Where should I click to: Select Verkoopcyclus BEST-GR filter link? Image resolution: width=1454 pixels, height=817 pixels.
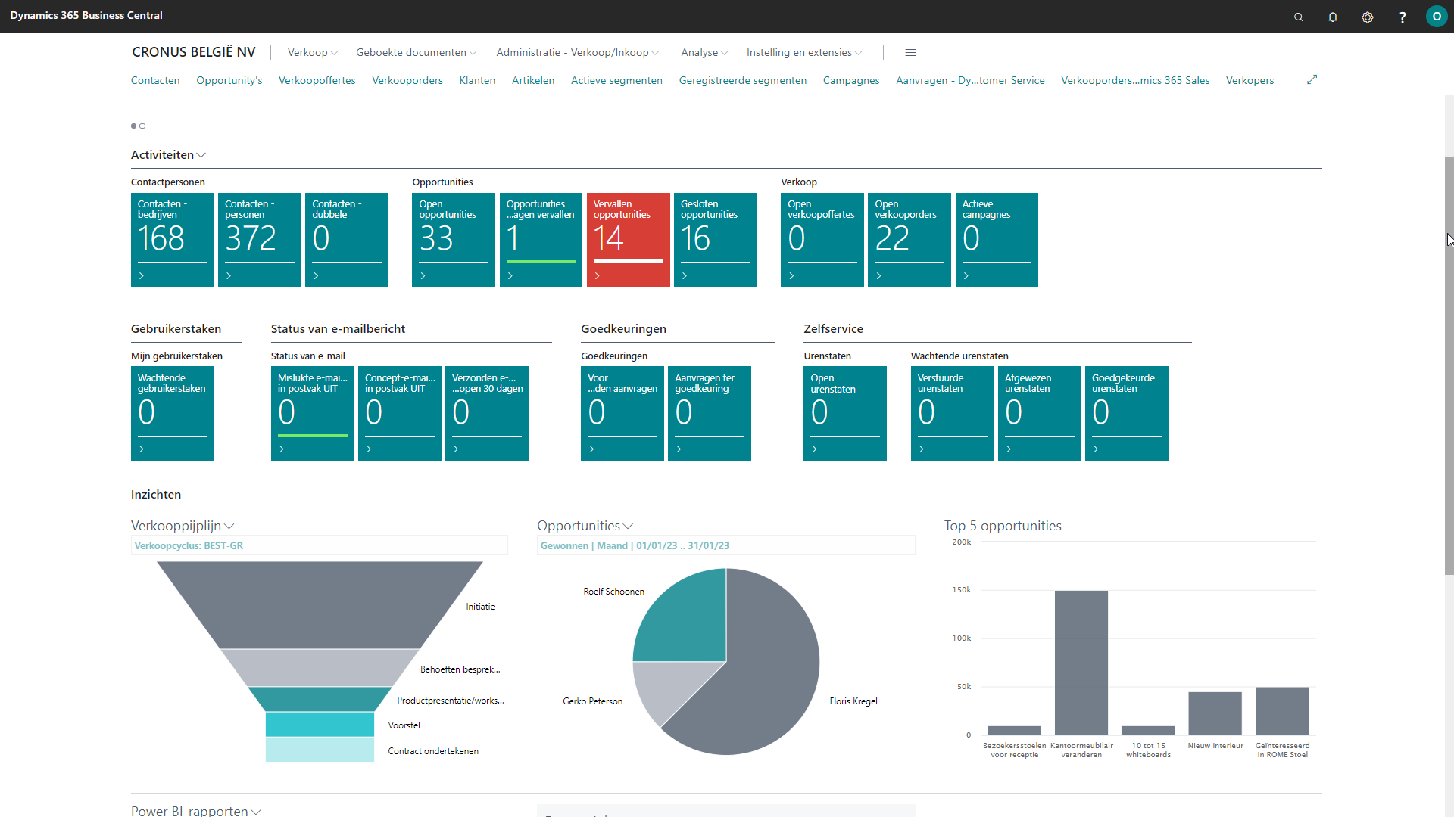tap(188, 545)
